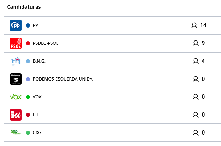Open the PODEMOS-ESQUERDA UNIDA candidature name

[x=62, y=79]
